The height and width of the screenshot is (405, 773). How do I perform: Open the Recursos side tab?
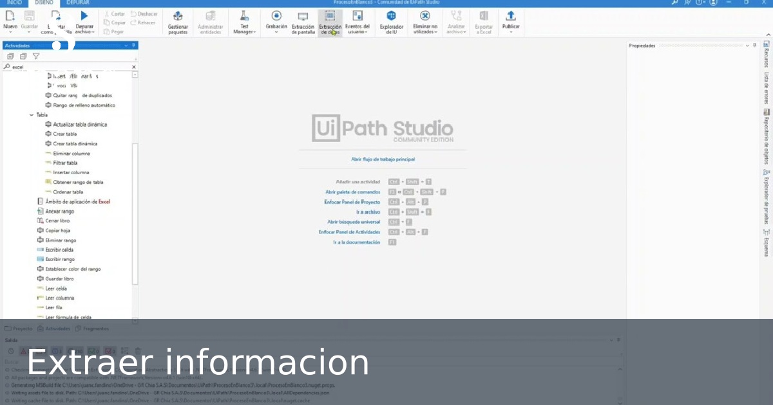pyautogui.click(x=767, y=54)
